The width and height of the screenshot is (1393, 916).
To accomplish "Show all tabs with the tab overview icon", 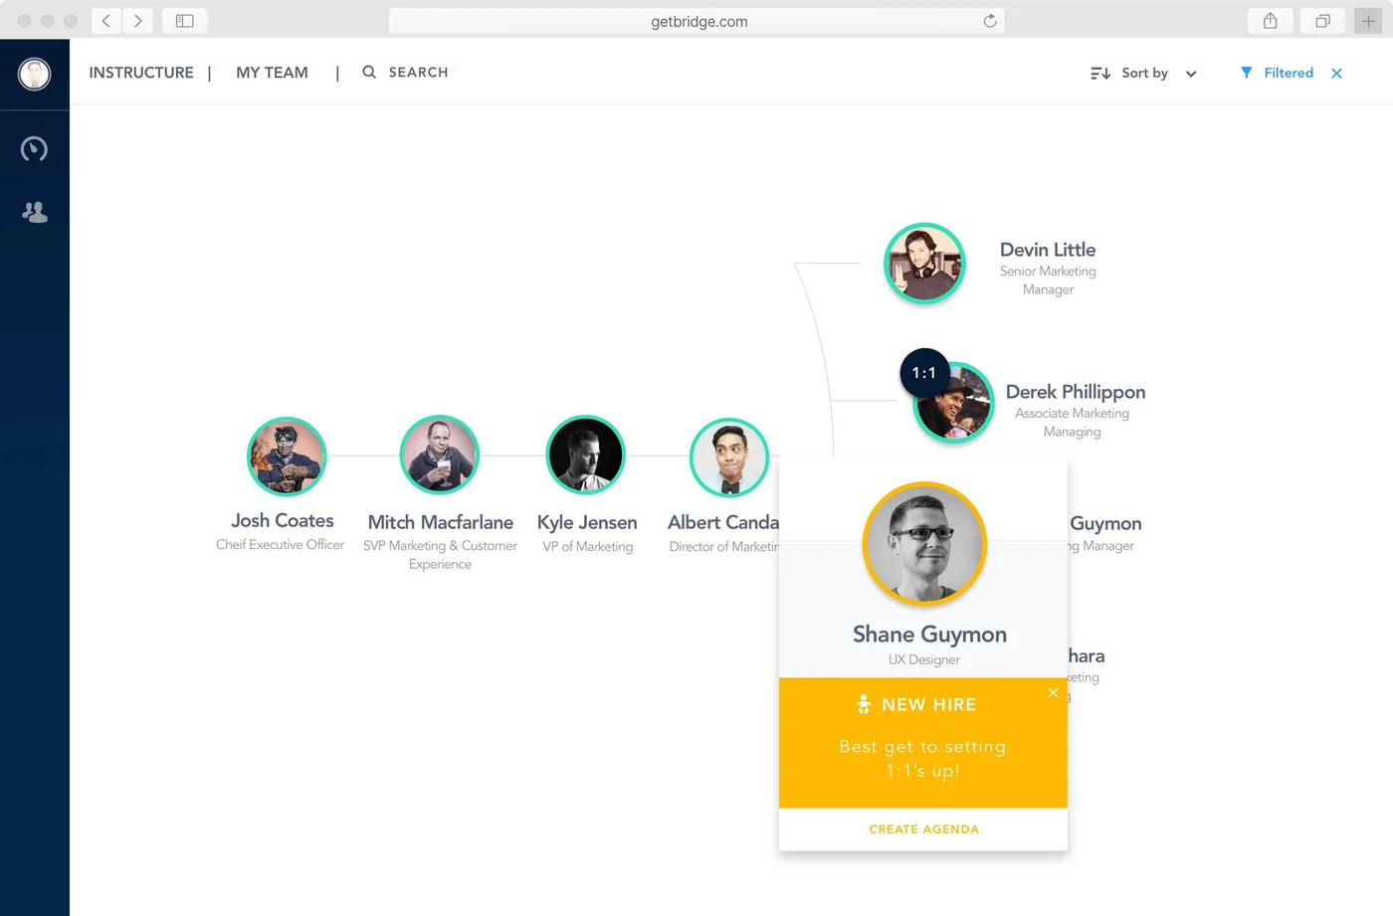I will (1322, 21).
